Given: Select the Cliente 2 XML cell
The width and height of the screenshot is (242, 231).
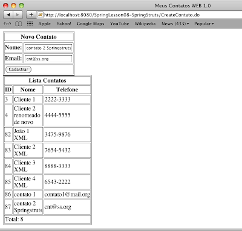Looking at the screenshot, I should (28, 150).
